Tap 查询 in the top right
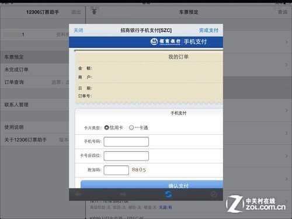 click(x=283, y=12)
